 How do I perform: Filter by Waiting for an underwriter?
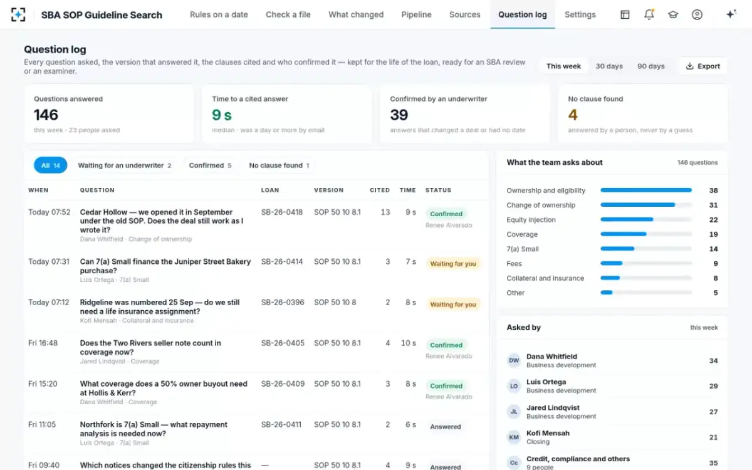(x=125, y=165)
